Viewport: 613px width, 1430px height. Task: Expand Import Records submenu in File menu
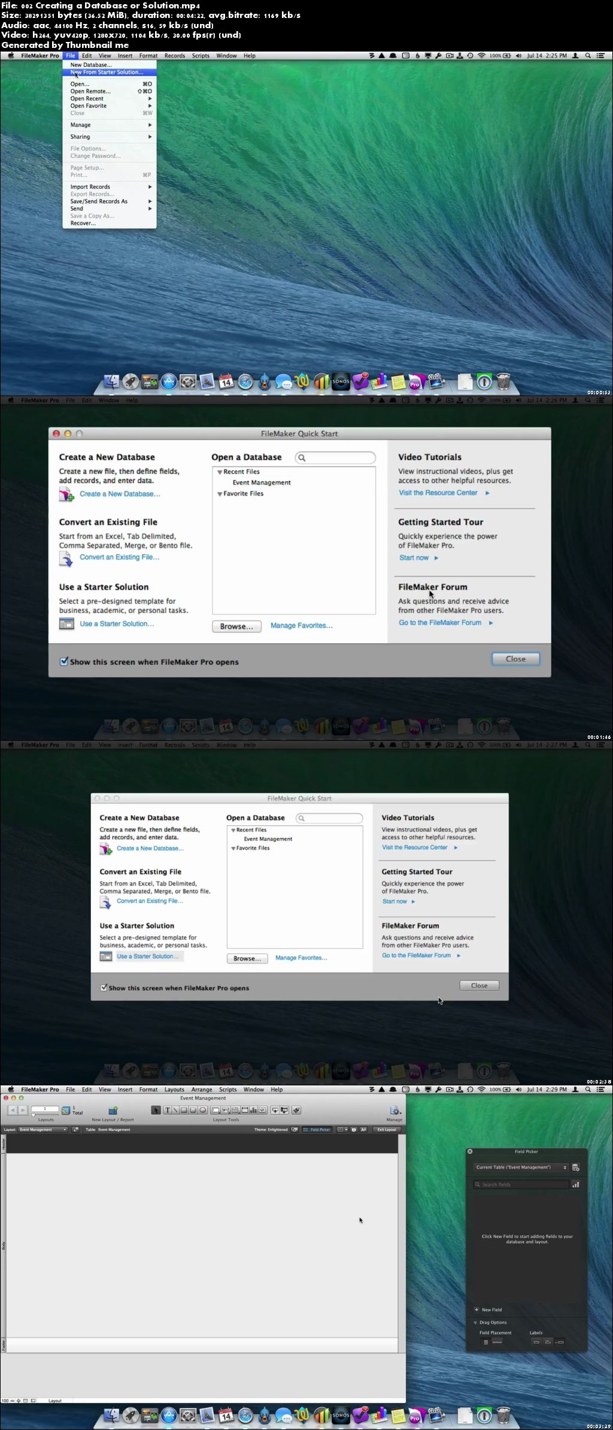(110, 187)
